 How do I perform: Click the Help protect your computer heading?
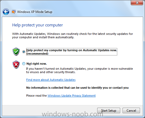[38, 25]
